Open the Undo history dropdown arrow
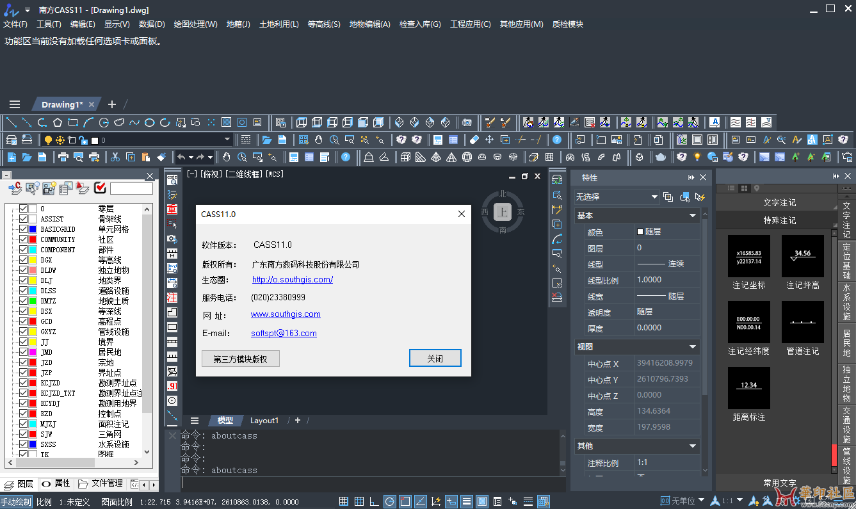The width and height of the screenshot is (856, 509). pyautogui.click(x=191, y=157)
